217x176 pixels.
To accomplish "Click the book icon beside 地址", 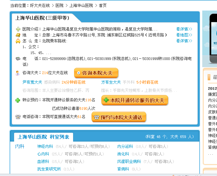I will point(18,35).
